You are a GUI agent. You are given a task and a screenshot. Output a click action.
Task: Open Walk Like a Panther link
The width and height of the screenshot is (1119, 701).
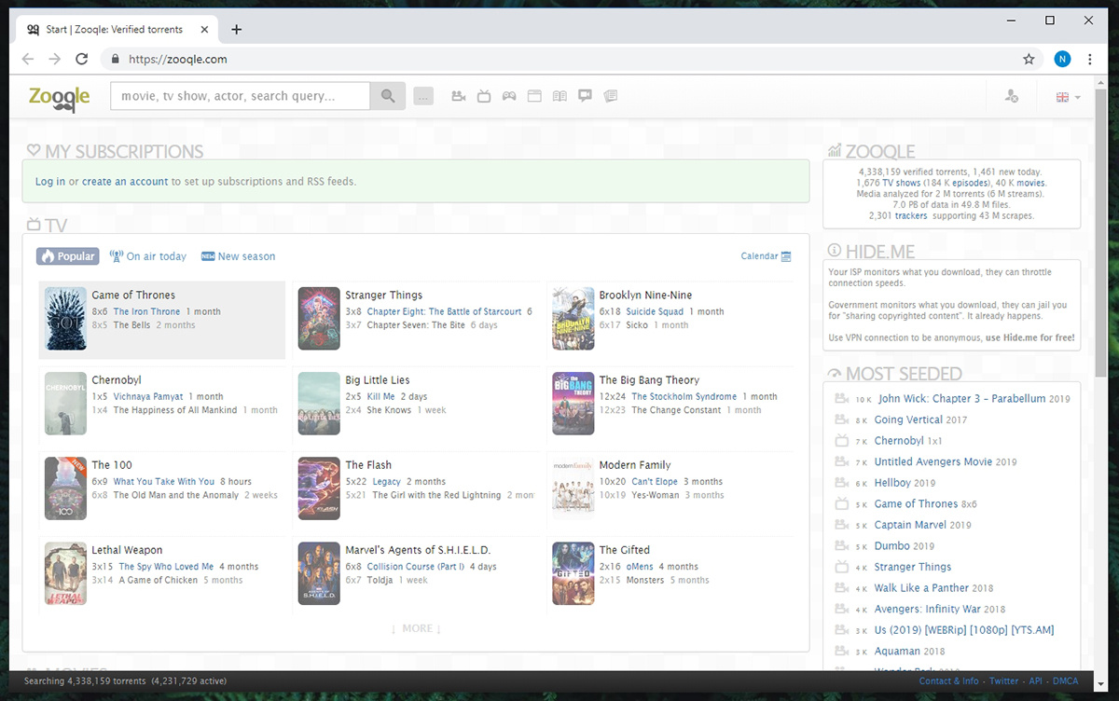point(921,588)
